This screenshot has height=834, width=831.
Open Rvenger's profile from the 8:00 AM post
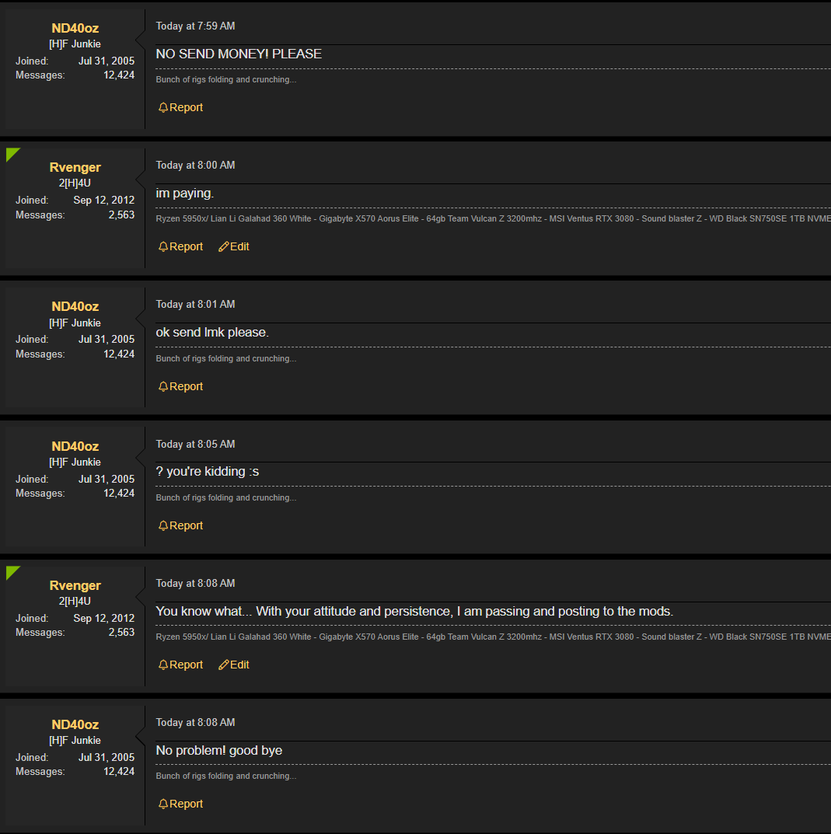(x=75, y=168)
